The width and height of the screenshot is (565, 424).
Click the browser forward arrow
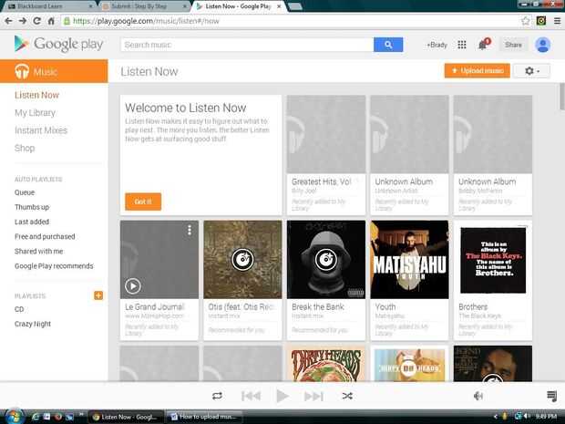[x=23, y=21]
